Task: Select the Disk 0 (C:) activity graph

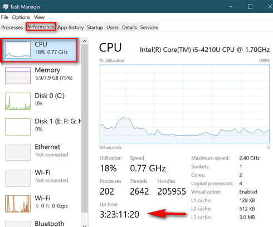Action: coord(18,101)
